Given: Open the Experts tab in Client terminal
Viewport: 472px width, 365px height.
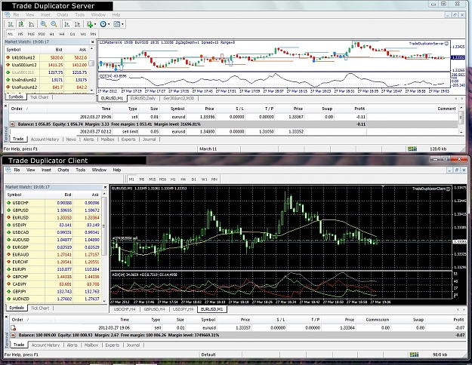Looking at the screenshot, I should click(113, 345).
